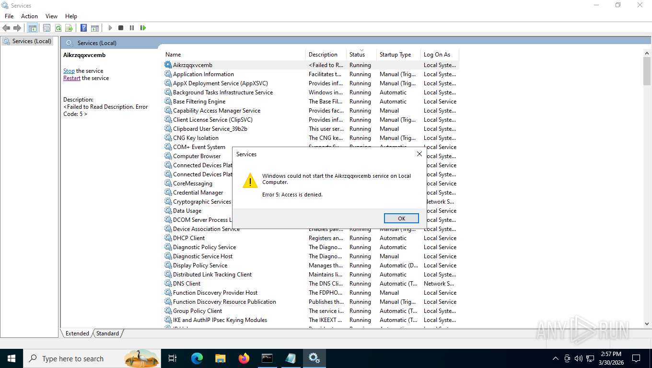Open Properties toolbar icon
The width and height of the screenshot is (652, 368).
coord(47,28)
